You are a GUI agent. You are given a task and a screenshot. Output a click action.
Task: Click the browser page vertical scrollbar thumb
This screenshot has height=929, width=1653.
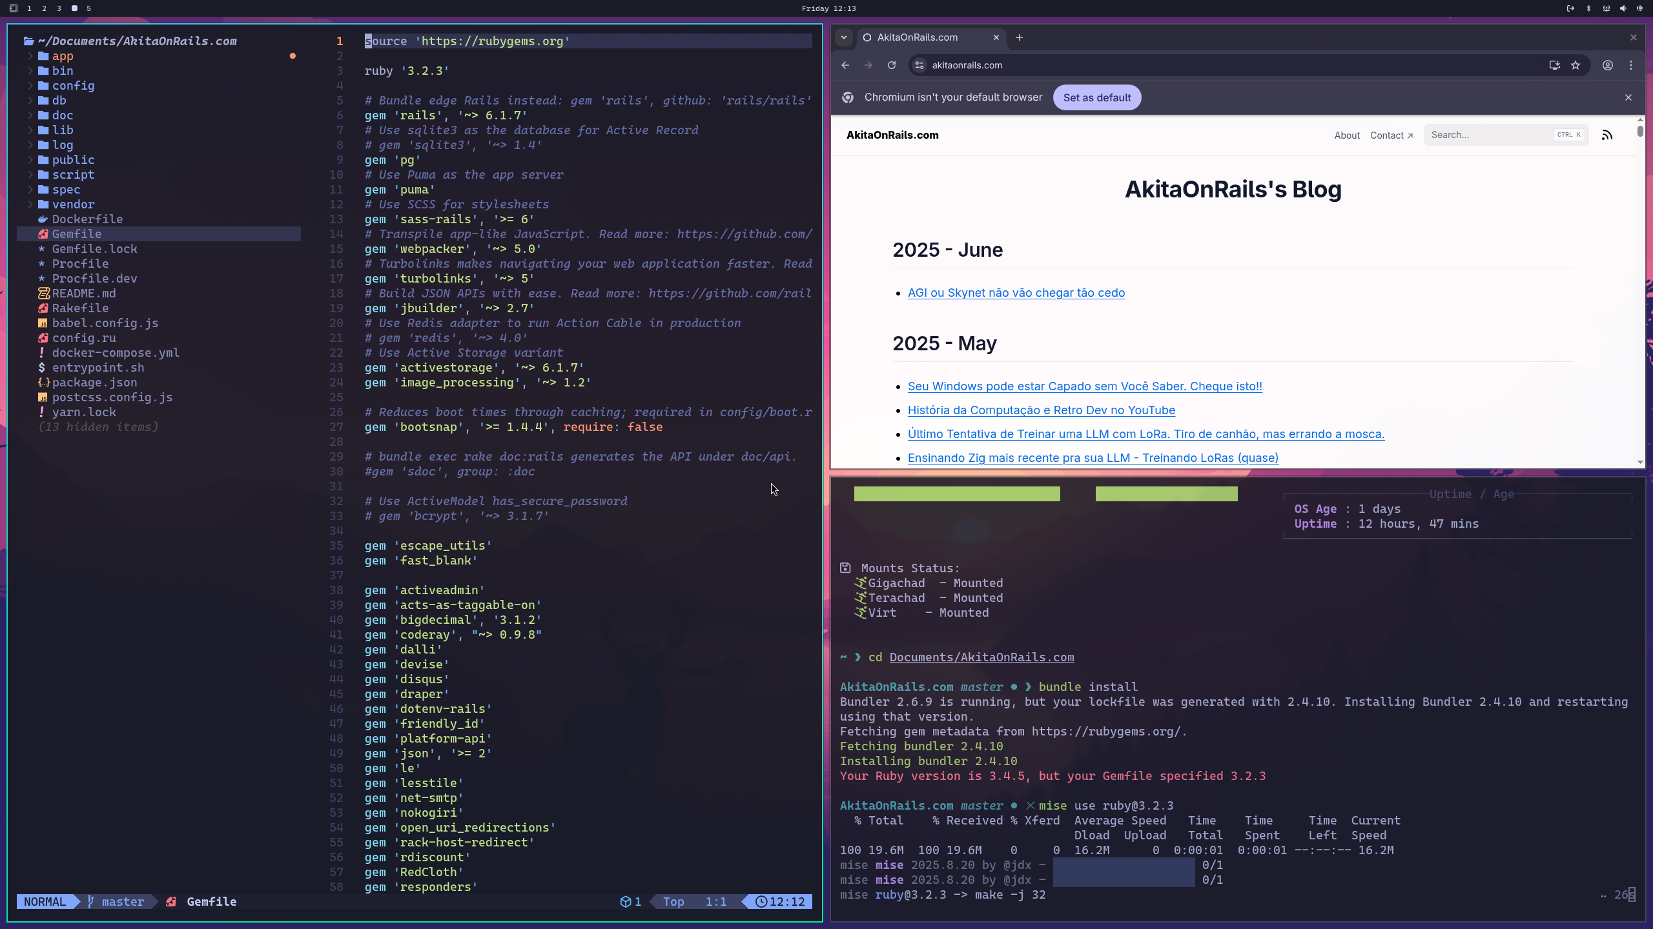(1640, 132)
